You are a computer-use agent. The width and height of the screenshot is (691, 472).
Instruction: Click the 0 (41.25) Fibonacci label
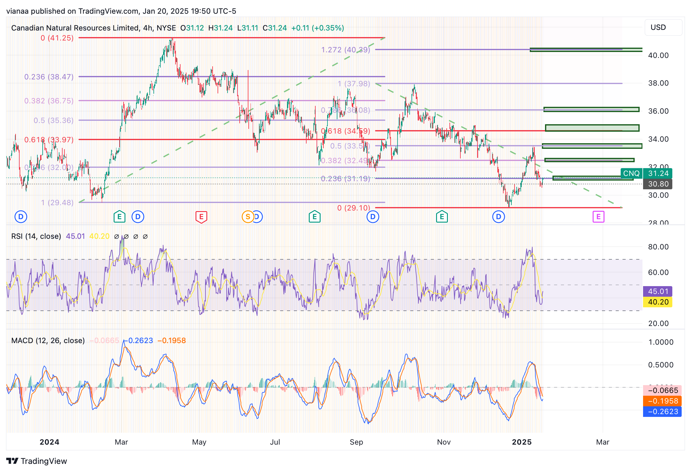[57, 38]
